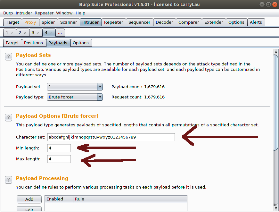Open the Intruder menu
This screenshot has height=212, width=279.
[x=24, y=13]
